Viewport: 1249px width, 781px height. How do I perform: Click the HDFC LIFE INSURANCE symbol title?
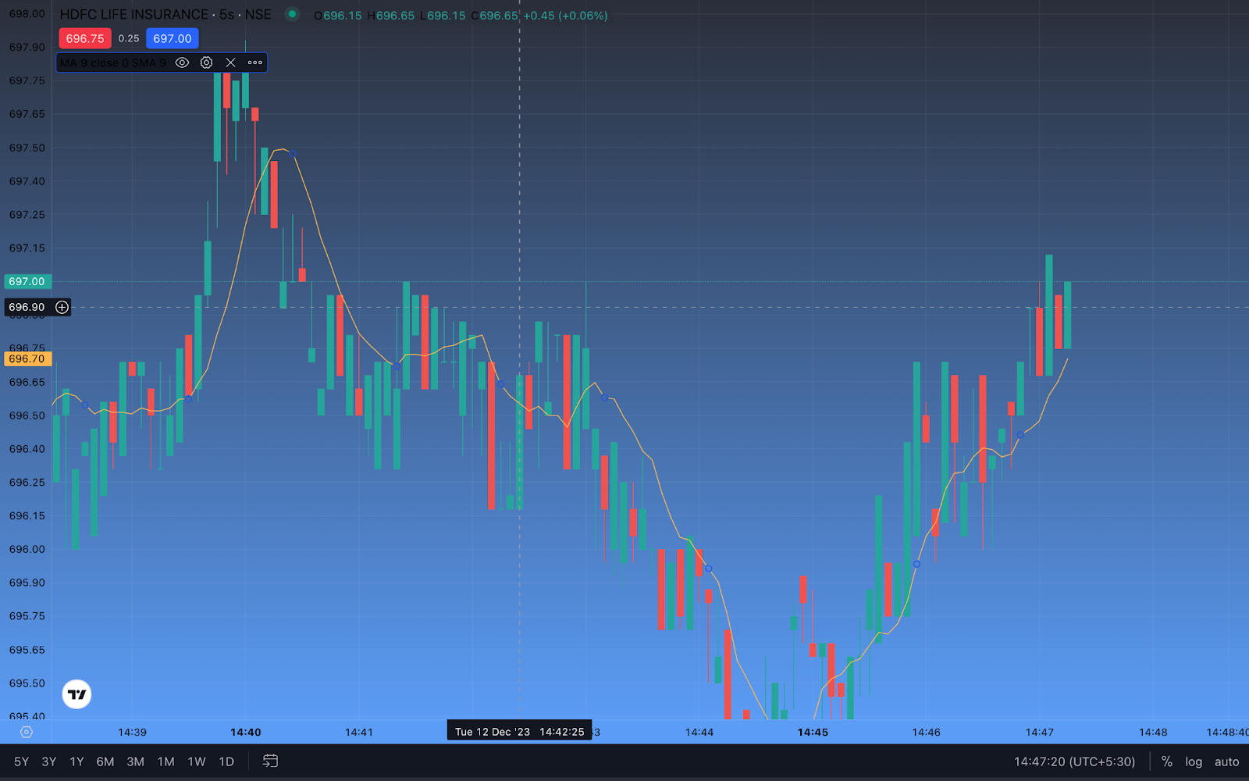click(x=134, y=15)
